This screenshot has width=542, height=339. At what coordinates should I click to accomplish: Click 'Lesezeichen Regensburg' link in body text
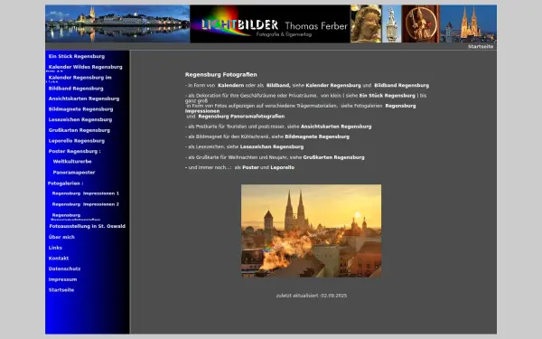click(x=272, y=146)
